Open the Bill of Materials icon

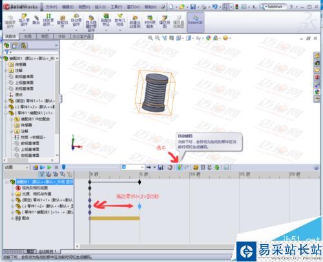coord(150,18)
